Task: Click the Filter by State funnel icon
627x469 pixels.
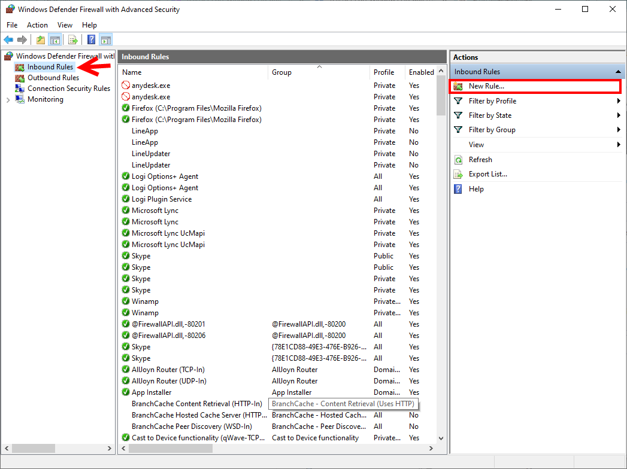Action: [x=458, y=115]
